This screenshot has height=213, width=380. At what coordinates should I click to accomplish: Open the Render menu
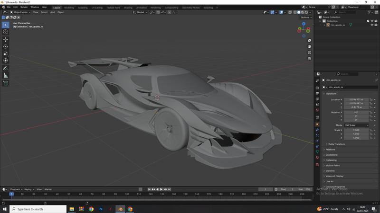[24, 7]
